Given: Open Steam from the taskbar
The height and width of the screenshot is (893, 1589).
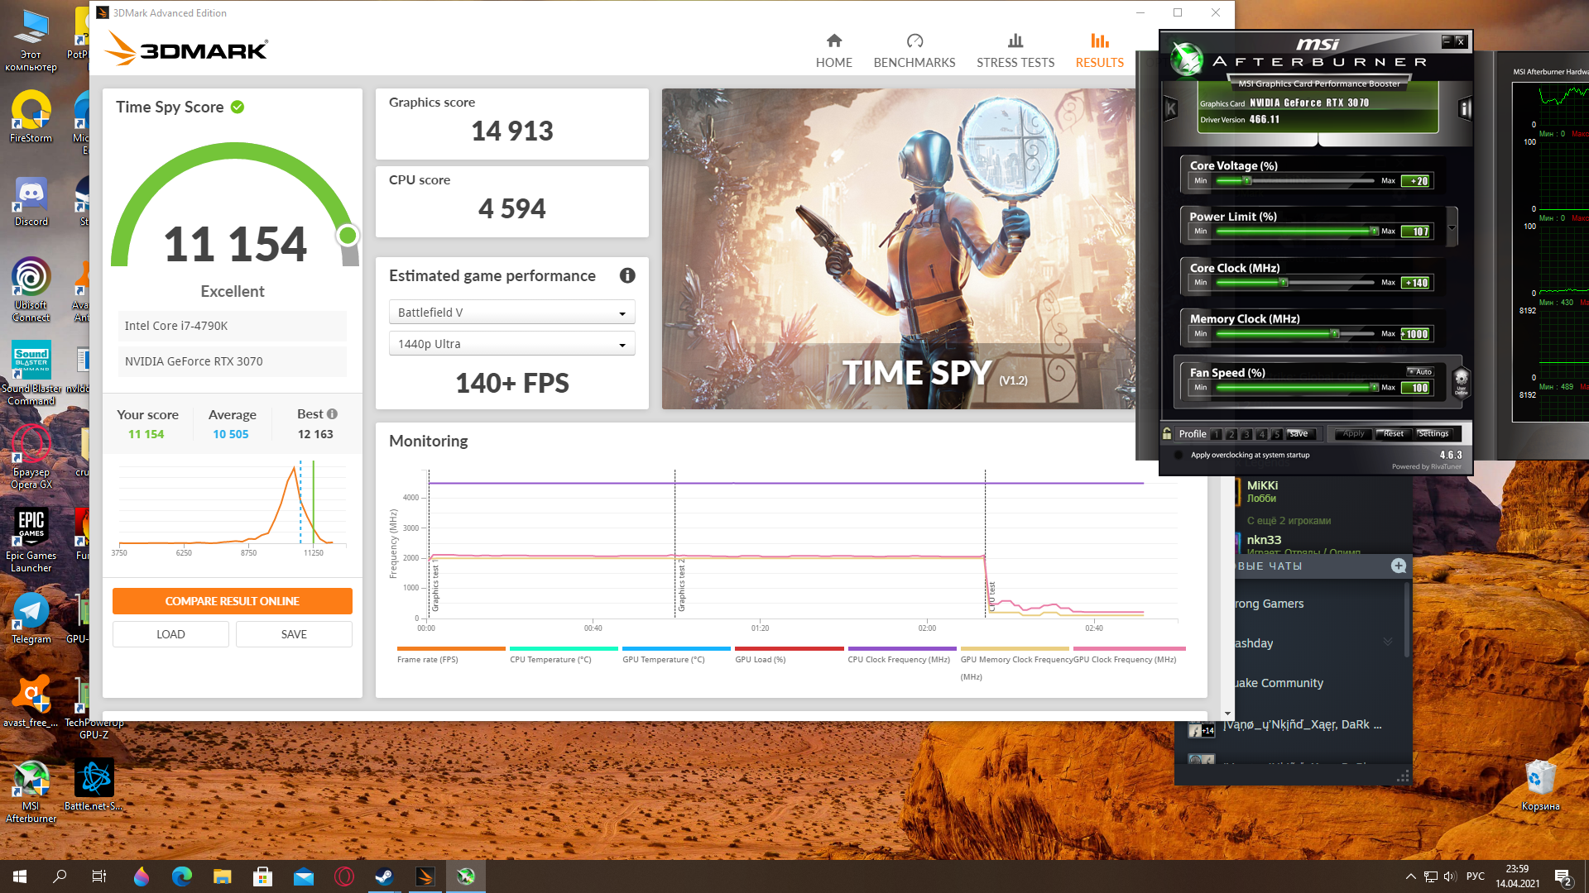Looking at the screenshot, I should point(384,876).
